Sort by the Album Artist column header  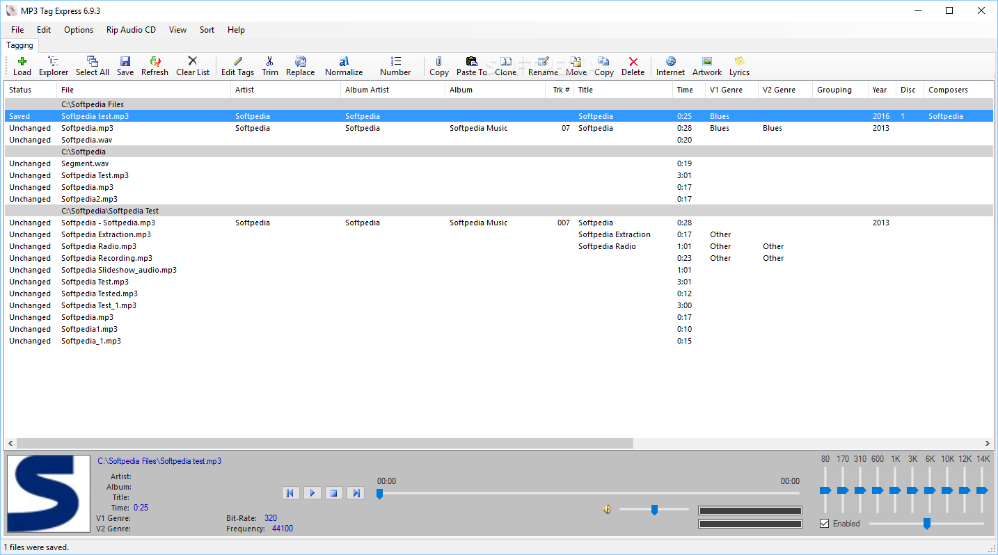click(x=393, y=90)
